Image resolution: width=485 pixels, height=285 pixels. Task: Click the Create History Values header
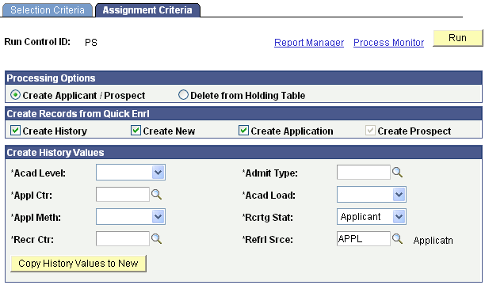pyautogui.click(x=244, y=152)
